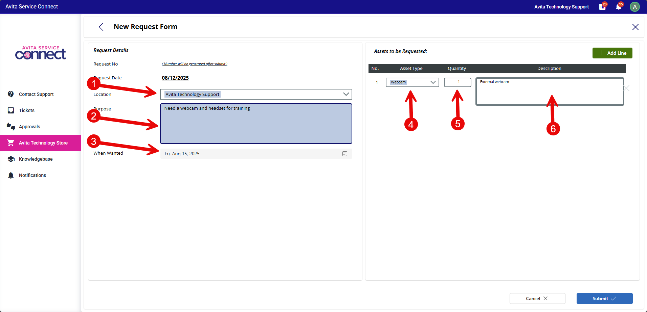
Task: Click the Add Line button
Action: coord(612,53)
